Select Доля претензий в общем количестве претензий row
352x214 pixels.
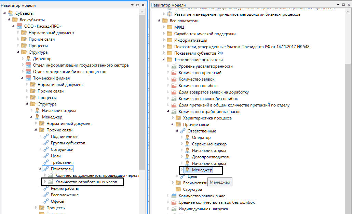(x=234, y=105)
